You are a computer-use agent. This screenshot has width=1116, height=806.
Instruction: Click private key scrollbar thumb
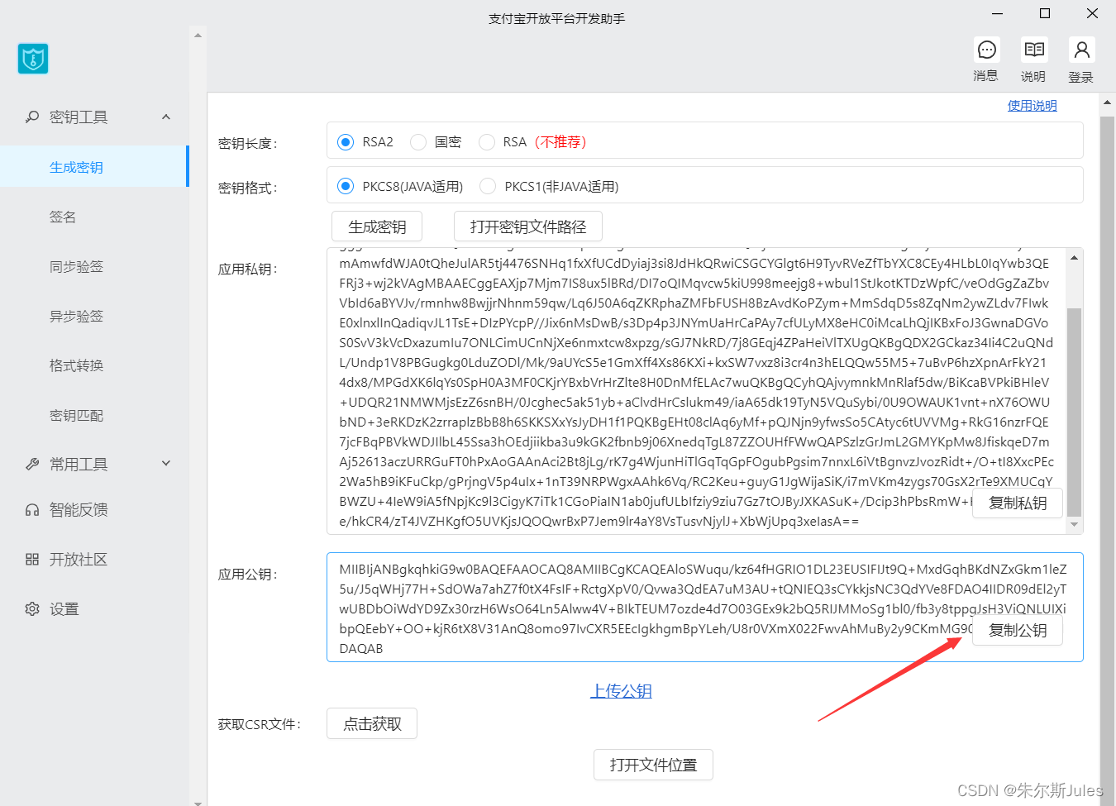(x=1074, y=412)
